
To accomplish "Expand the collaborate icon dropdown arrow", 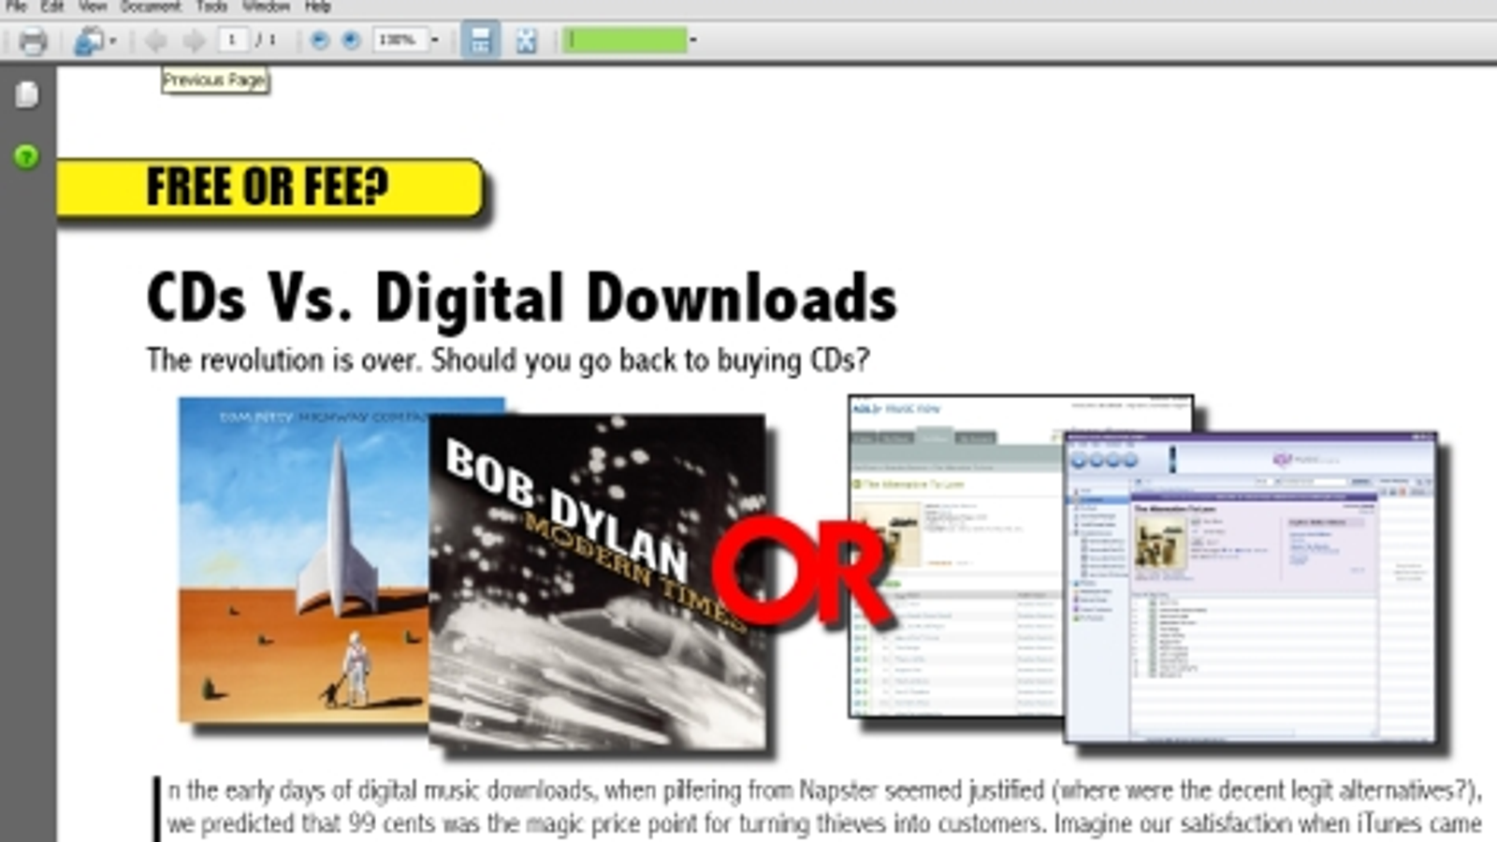I will (112, 41).
